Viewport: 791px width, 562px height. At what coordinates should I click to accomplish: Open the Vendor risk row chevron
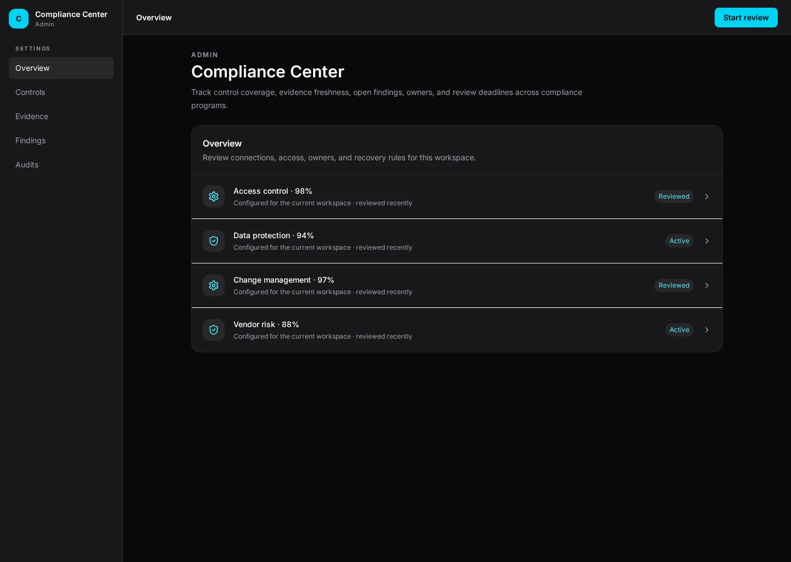pyautogui.click(x=707, y=330)
